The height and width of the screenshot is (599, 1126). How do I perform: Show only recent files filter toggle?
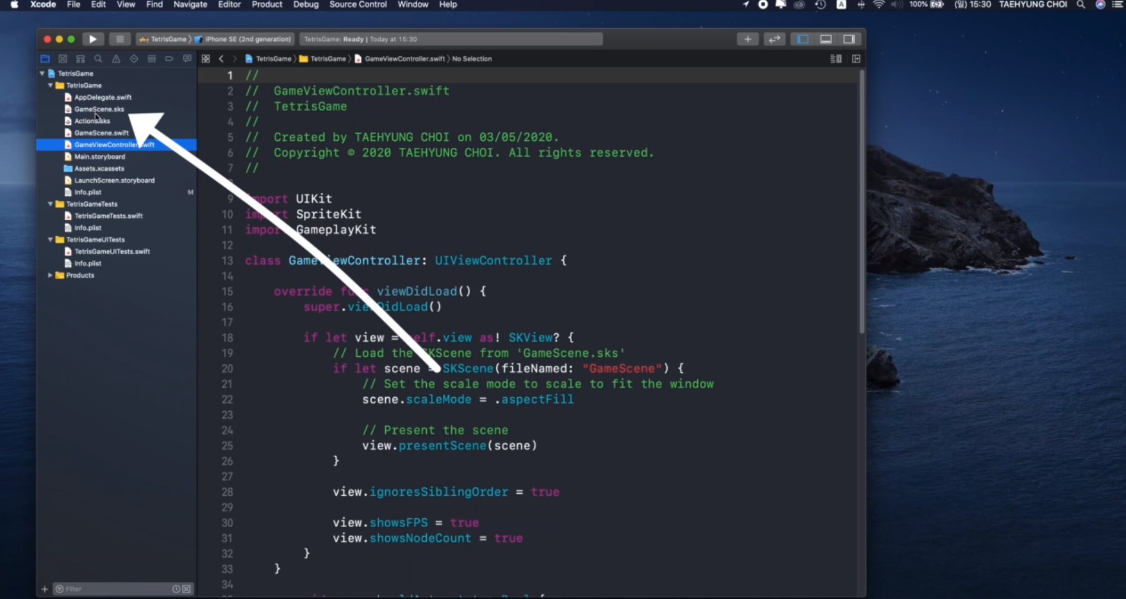[176, 589]
